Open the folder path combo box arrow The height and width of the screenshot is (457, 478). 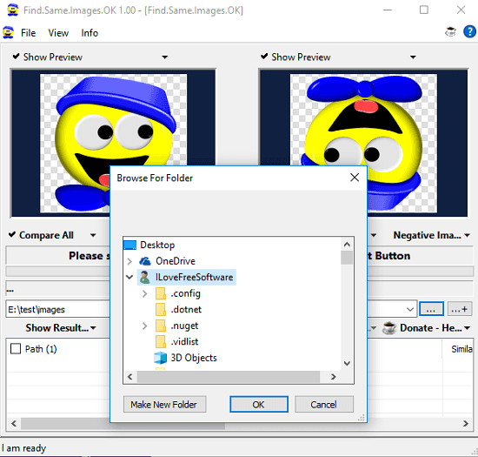(x=410, y=309)
